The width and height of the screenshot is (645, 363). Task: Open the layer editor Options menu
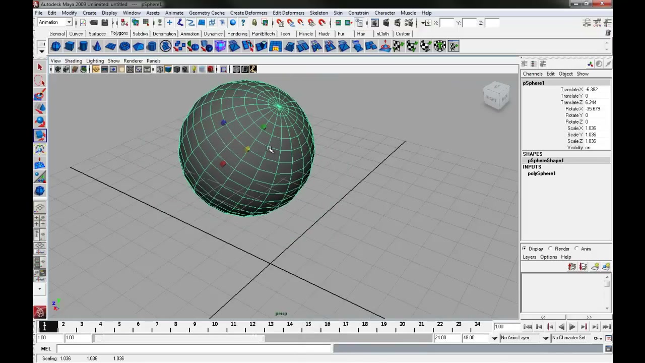(548, 257)
